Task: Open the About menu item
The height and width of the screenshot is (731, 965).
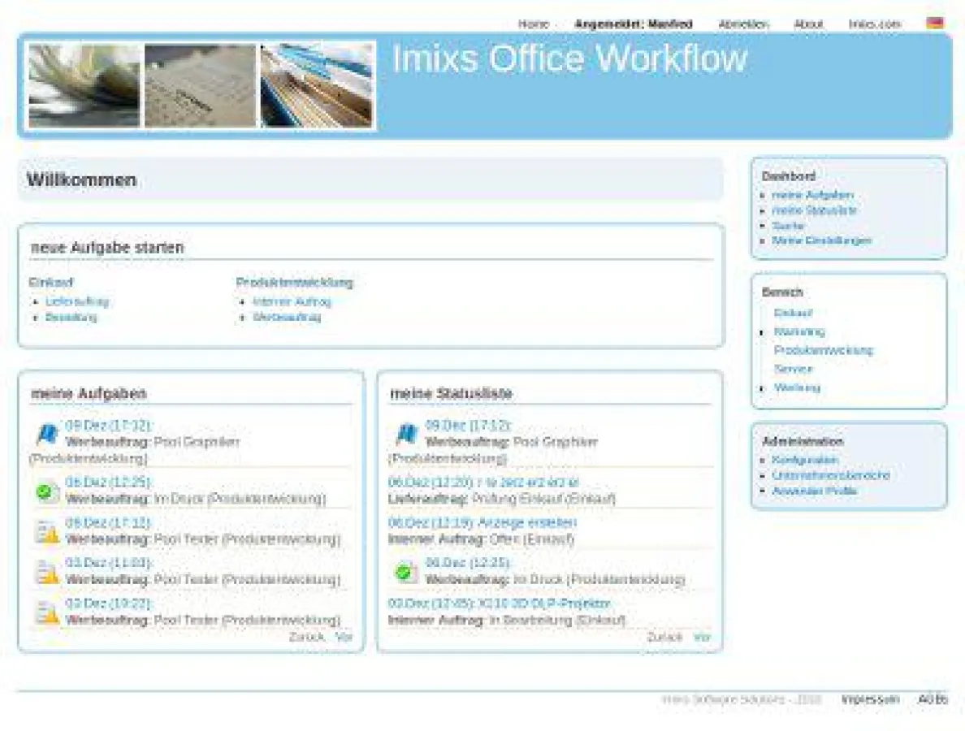Action: click(x=807, y=24)
